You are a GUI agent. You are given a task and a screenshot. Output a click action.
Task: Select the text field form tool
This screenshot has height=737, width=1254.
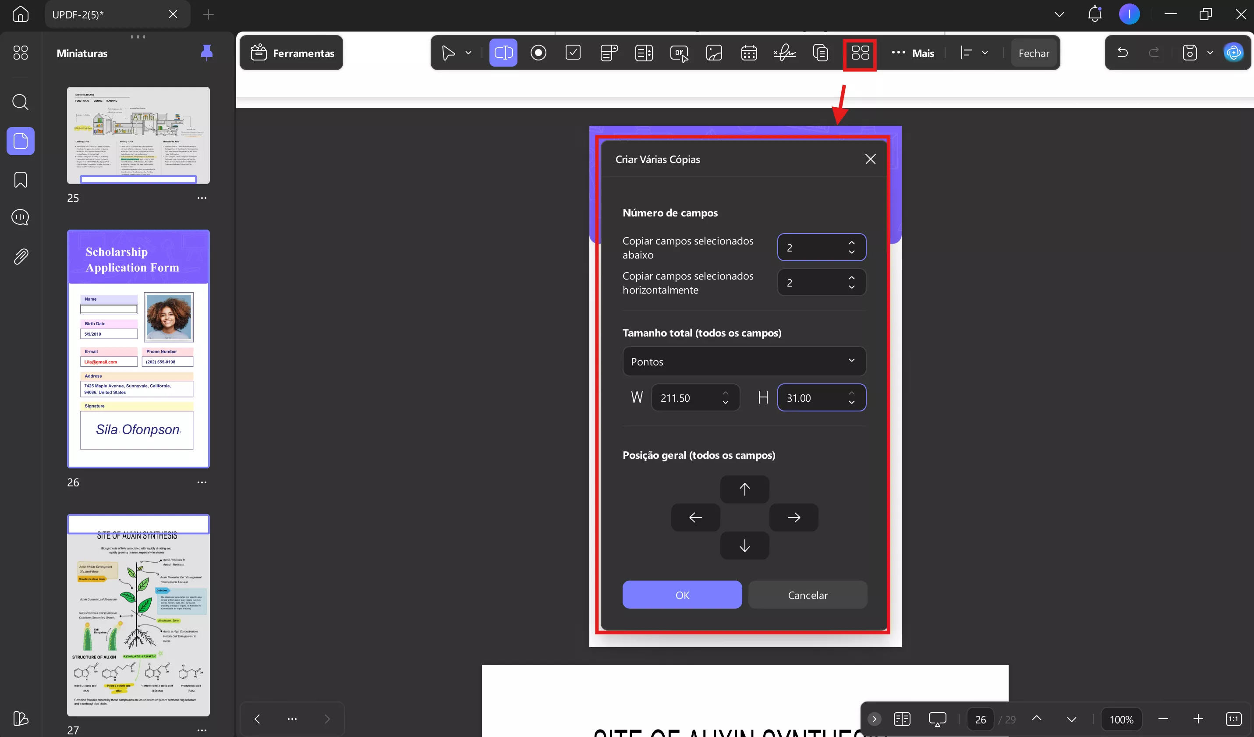pos(503,52)
